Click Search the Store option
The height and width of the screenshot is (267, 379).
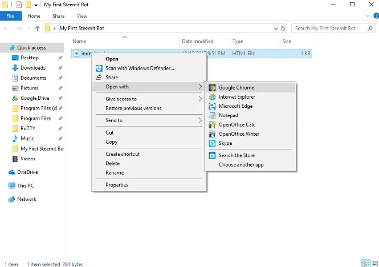point(237,155)
